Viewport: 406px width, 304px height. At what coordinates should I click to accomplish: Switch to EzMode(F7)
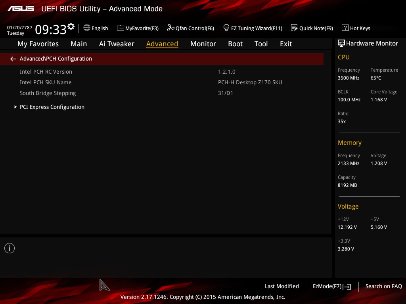point(327,286)
